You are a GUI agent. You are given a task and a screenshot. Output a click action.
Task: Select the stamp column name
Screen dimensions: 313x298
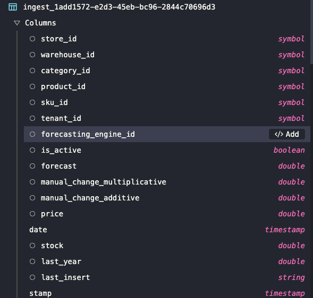pyautogui.click(x=40, y=294)
